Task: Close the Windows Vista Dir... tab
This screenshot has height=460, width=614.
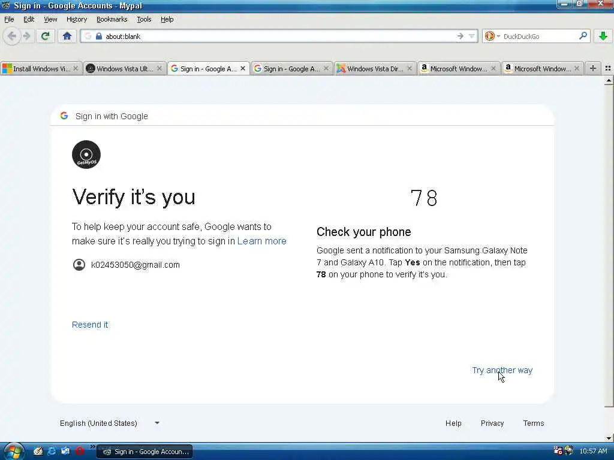Action: 410,68
